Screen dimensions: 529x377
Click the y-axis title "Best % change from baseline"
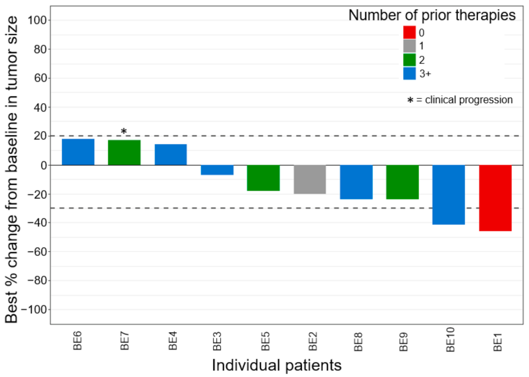click(x=11, y=169)
